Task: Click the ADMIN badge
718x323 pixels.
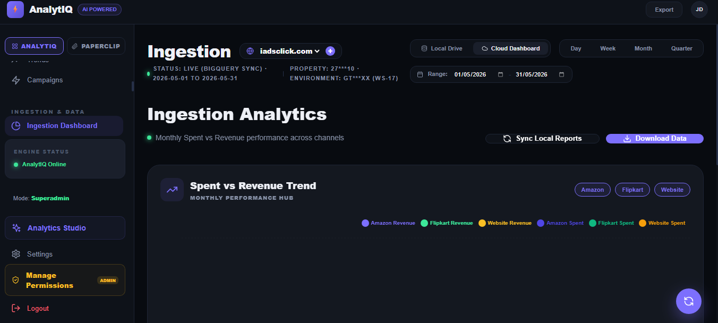Action: click(x=108, y=280)
